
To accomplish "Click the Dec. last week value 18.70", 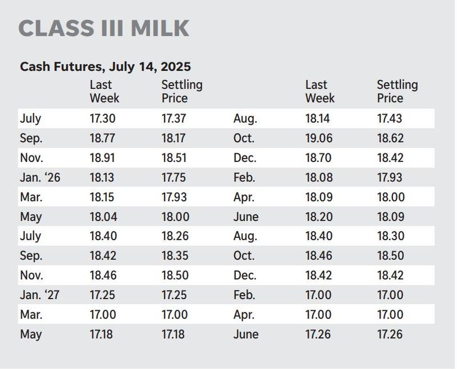I will coord(319,158).
